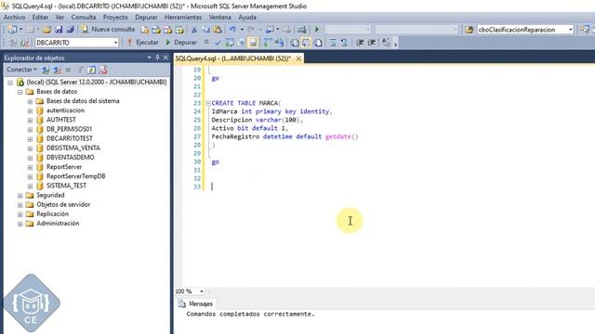Screen dimensions: 595x334
Task: Collapse the (local) server node
Action: click(x=10, y=83)
